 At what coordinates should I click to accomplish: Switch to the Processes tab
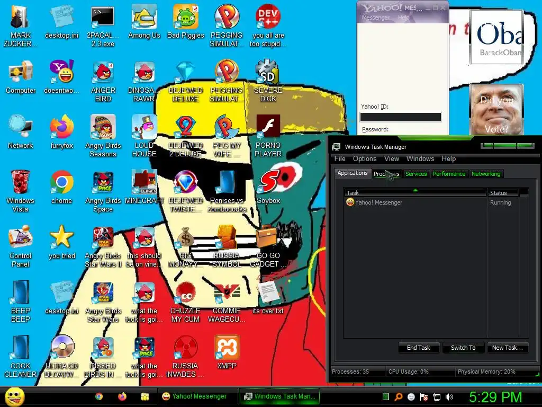click(x=386, y=174)
